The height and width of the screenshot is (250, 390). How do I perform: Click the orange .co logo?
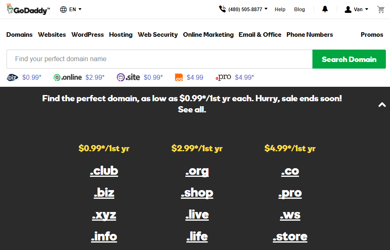(x=179, y=77)
